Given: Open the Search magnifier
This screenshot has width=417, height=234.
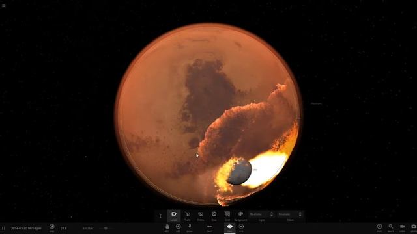Looking at the screenshot, I should point(391,227).
